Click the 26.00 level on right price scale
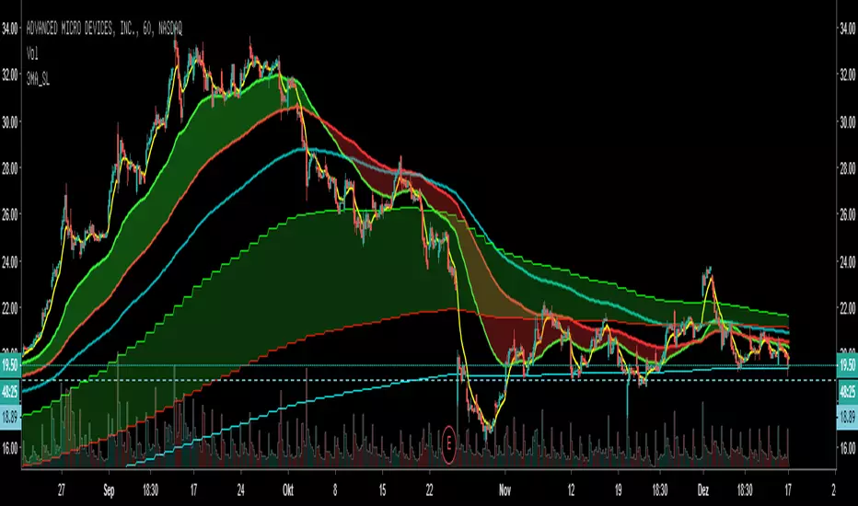Viewport: 858px width, 506px height. point(848,214)
